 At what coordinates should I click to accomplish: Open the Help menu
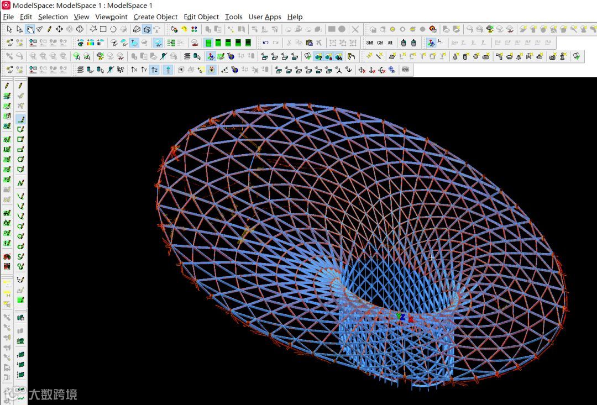pyautogui.click(x=295, y=17)
